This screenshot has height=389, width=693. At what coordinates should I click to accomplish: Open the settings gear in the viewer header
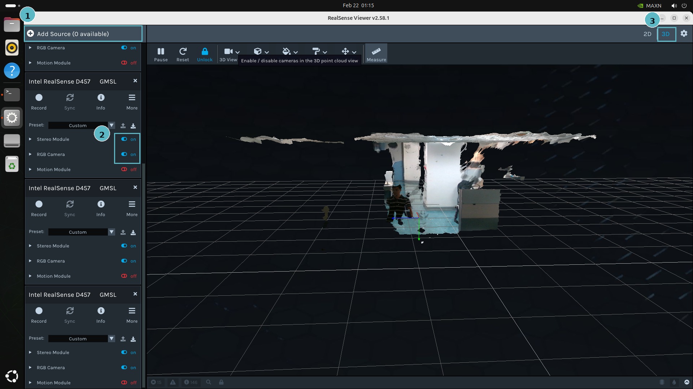click(684, 33)
